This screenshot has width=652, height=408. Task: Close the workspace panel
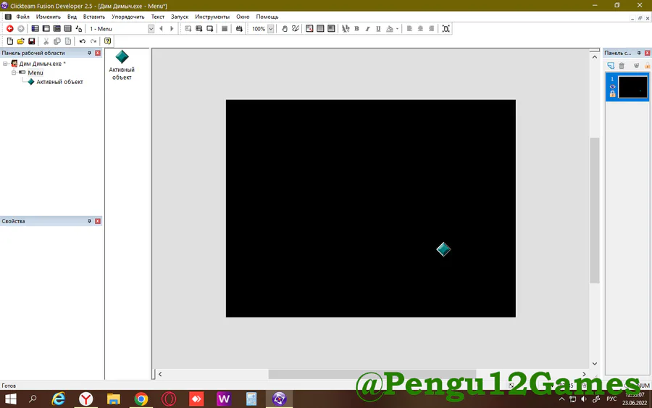(98, 53)
